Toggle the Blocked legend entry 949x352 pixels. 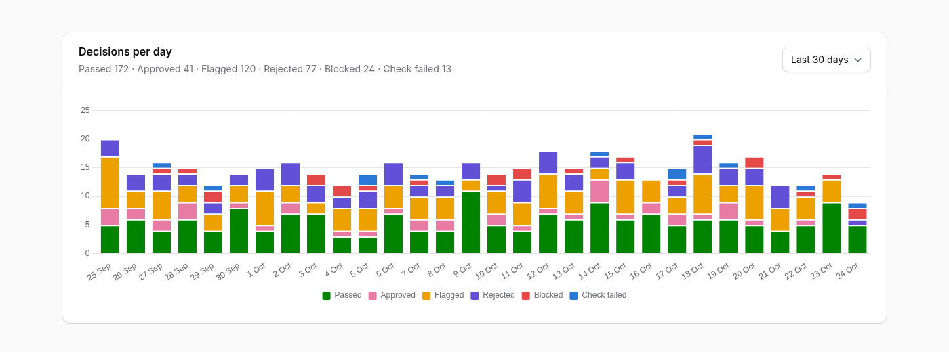coord(542,295)
